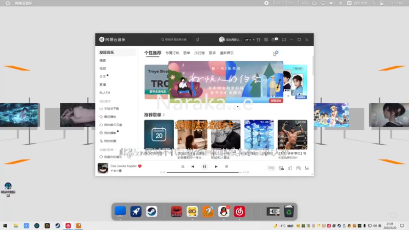
Task: Open 我的播客 sidebar item
Action: [108, 133]
